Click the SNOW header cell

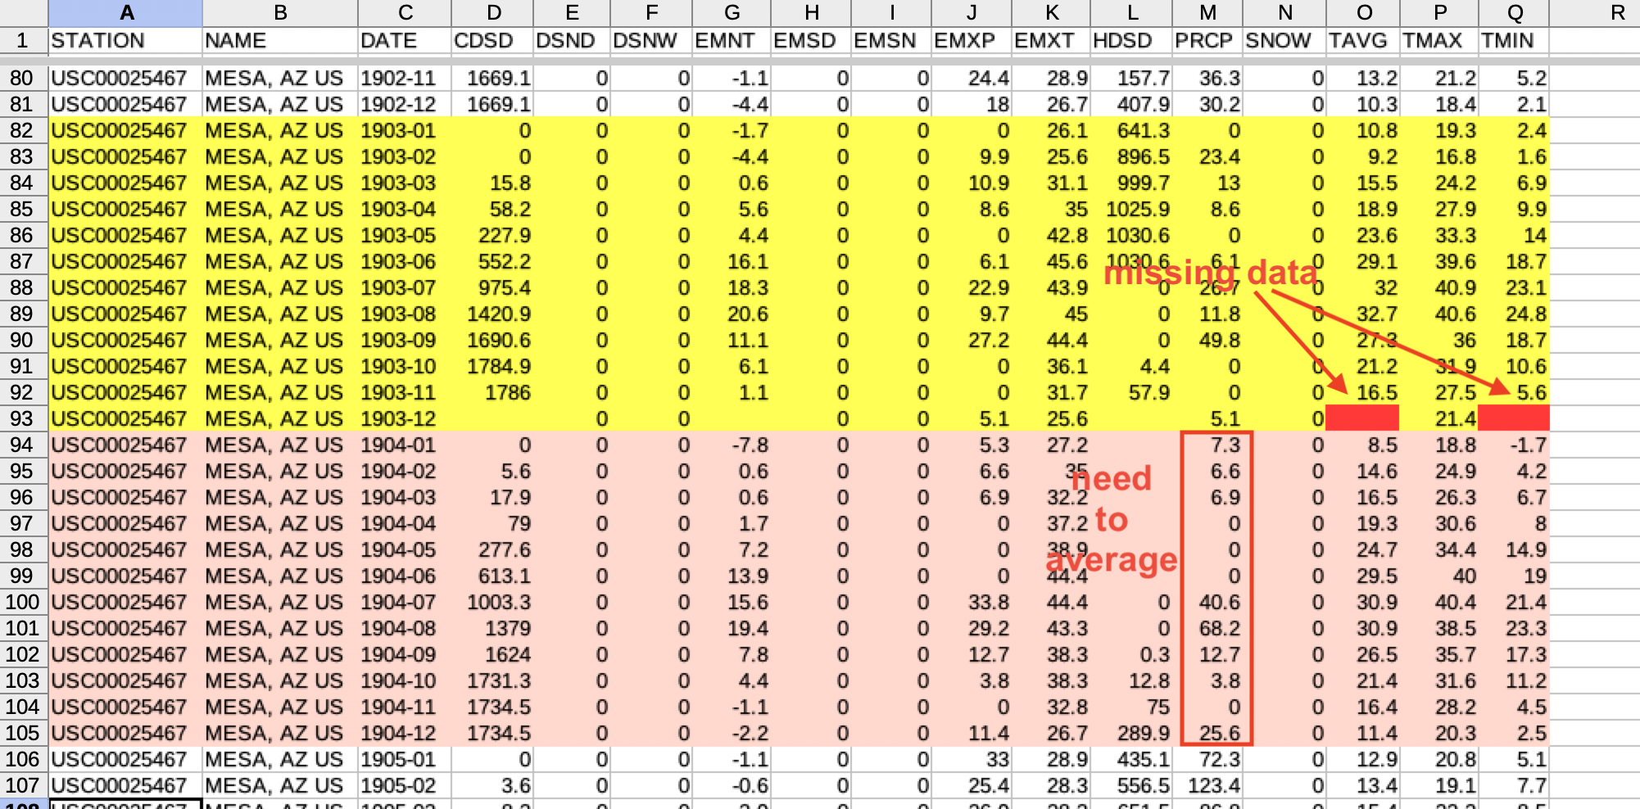(1284, 40)
